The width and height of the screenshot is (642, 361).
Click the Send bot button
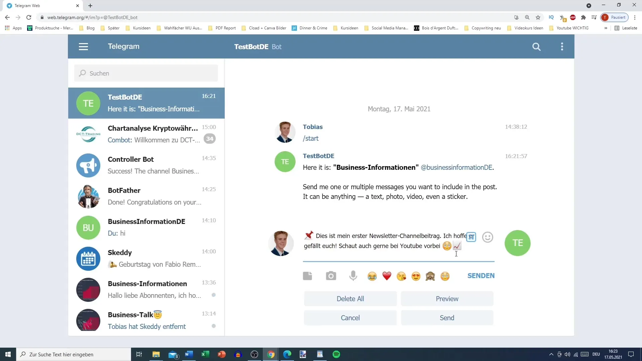point(447,318)
